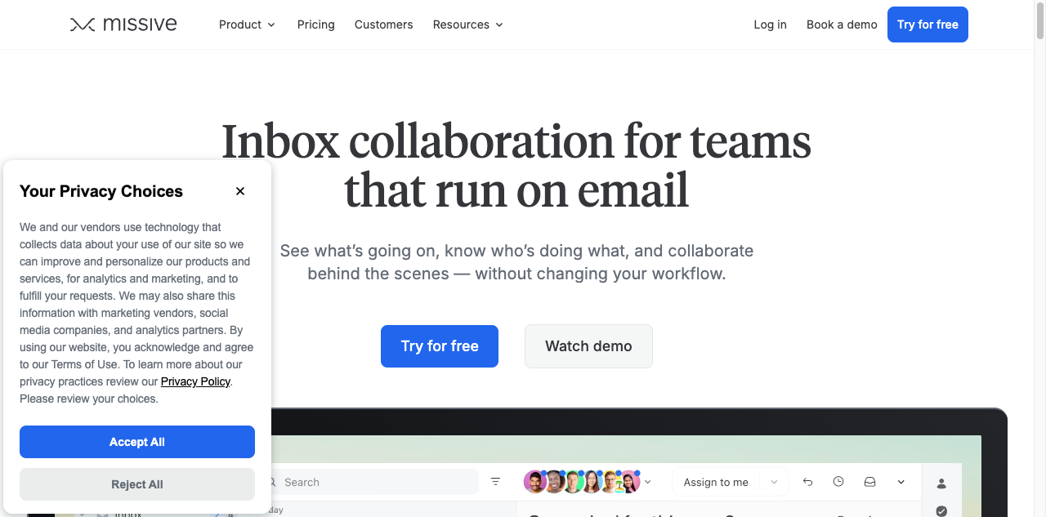Click the Log in link

tap(771, 25)
